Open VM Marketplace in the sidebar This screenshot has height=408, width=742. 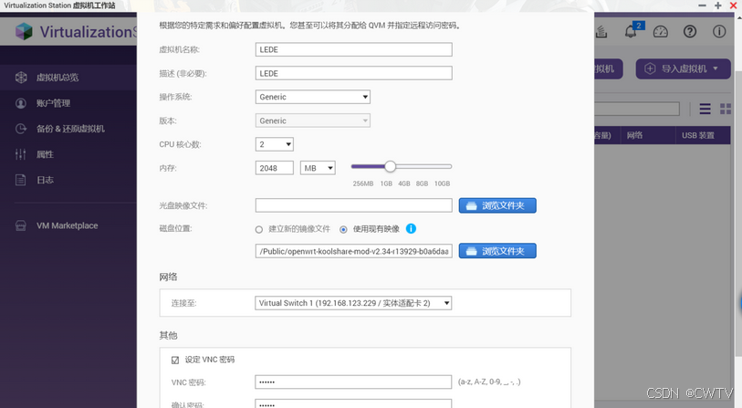click(68, 225)
